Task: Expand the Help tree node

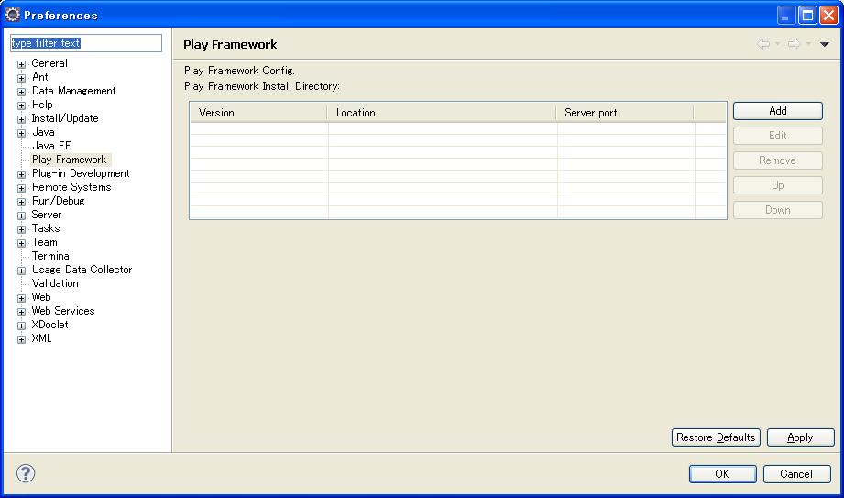Action: tap(21, 105)
